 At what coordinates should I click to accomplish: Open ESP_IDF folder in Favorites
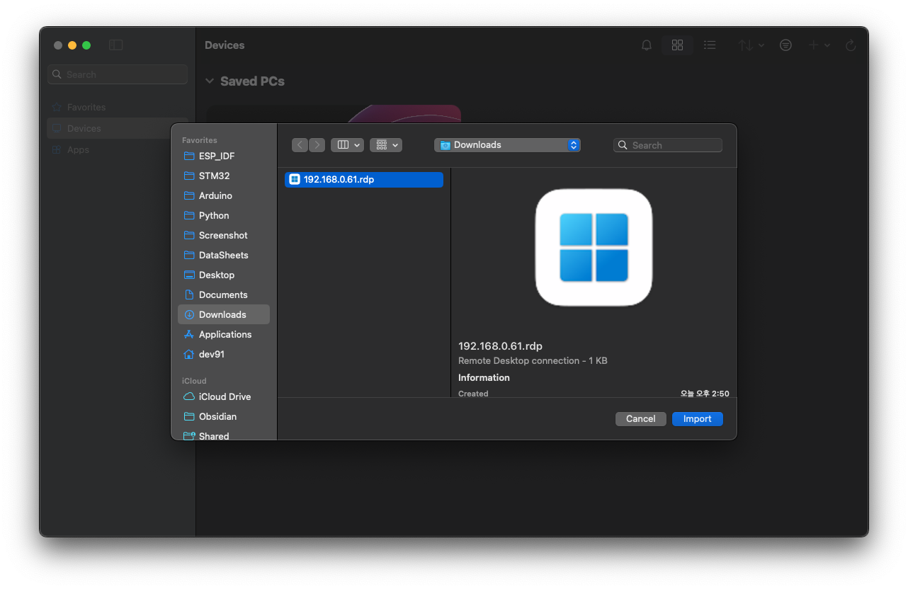pos(224,156)
